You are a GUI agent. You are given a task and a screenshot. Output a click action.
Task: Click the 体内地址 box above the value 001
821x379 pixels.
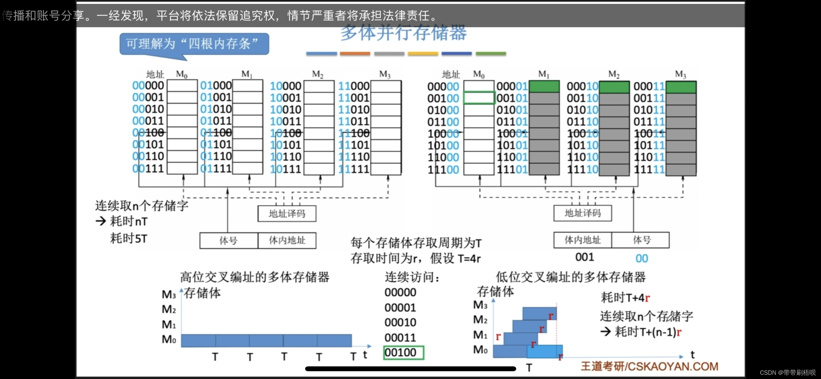click(582, 240)
